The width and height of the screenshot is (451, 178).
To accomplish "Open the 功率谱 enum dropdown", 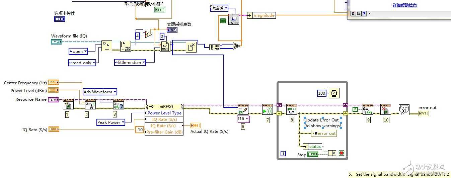I will [x=220, y=8].
